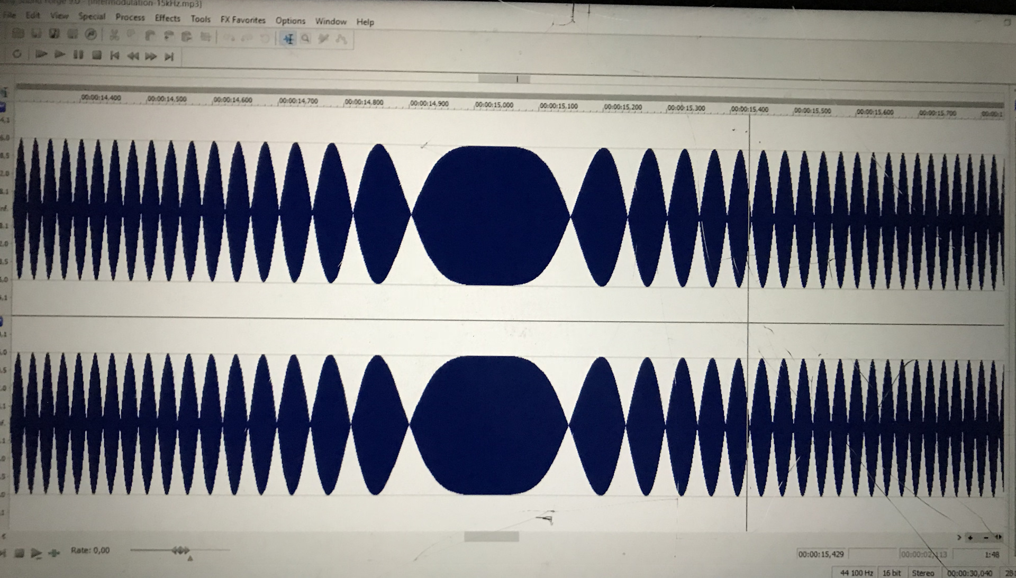The image size is (1016, 578).
Task: Click the Undo toolbar icon
Action: (229, 38)
